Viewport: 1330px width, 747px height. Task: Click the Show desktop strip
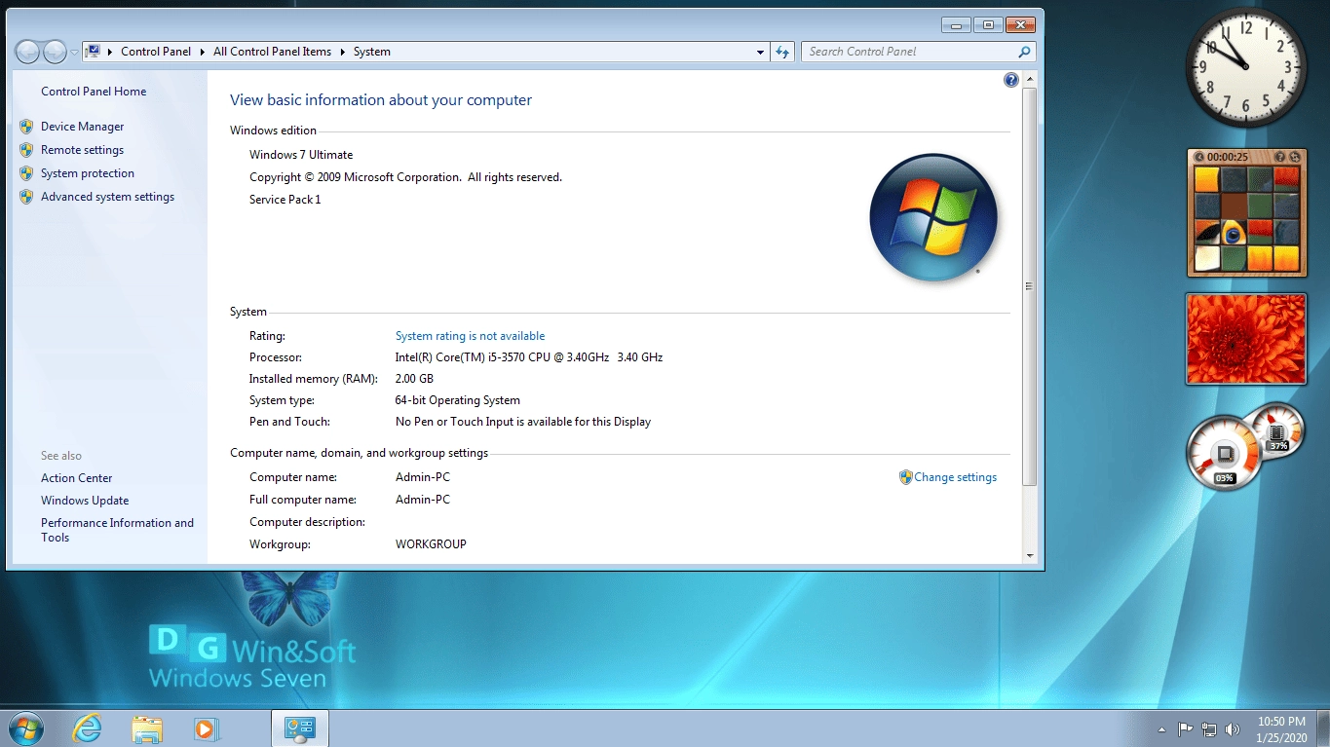point(1322,728)
